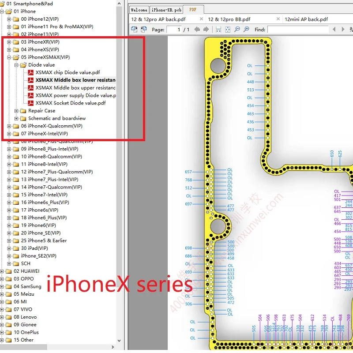Click tree panel scrollbar down arrow
Image resolution: width=353 pixels, height=353 pixels.
click(119, 341)
